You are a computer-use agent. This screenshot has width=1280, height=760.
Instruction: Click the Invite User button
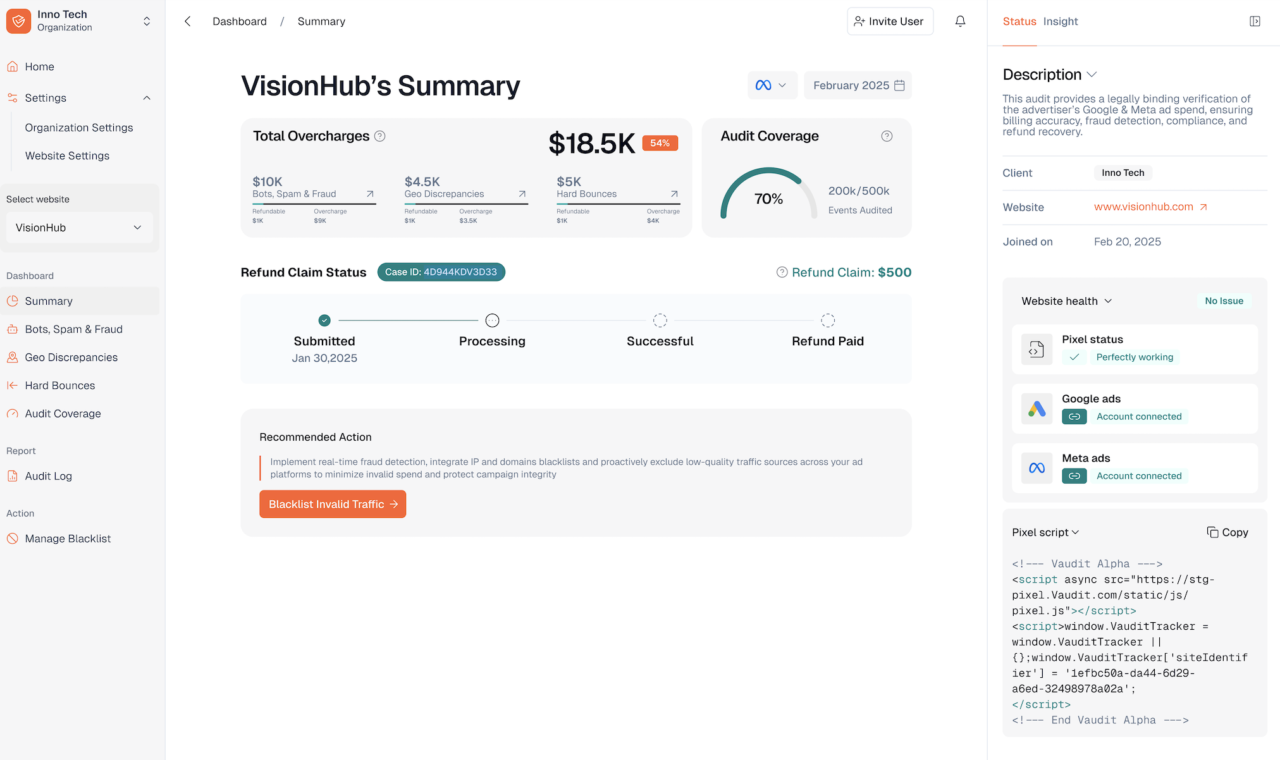point(890,21)
